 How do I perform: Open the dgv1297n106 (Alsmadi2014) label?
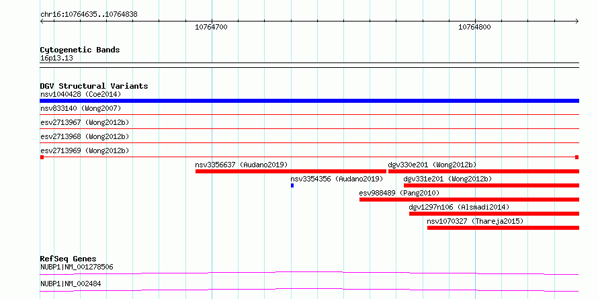459,207
